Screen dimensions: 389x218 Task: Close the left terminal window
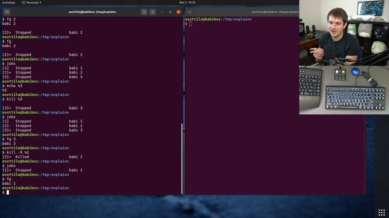pos(178,12)
